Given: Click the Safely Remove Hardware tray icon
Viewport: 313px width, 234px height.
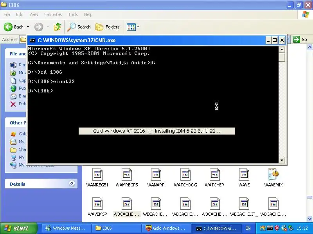Looking at the screenshot, I should pyautogui.click(x=291, y=228).
